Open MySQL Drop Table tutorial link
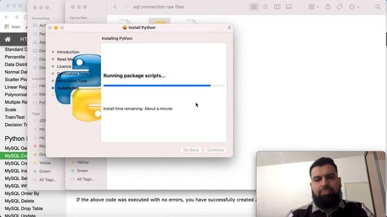Screen dimensions: 387x217 click(24, 209)
